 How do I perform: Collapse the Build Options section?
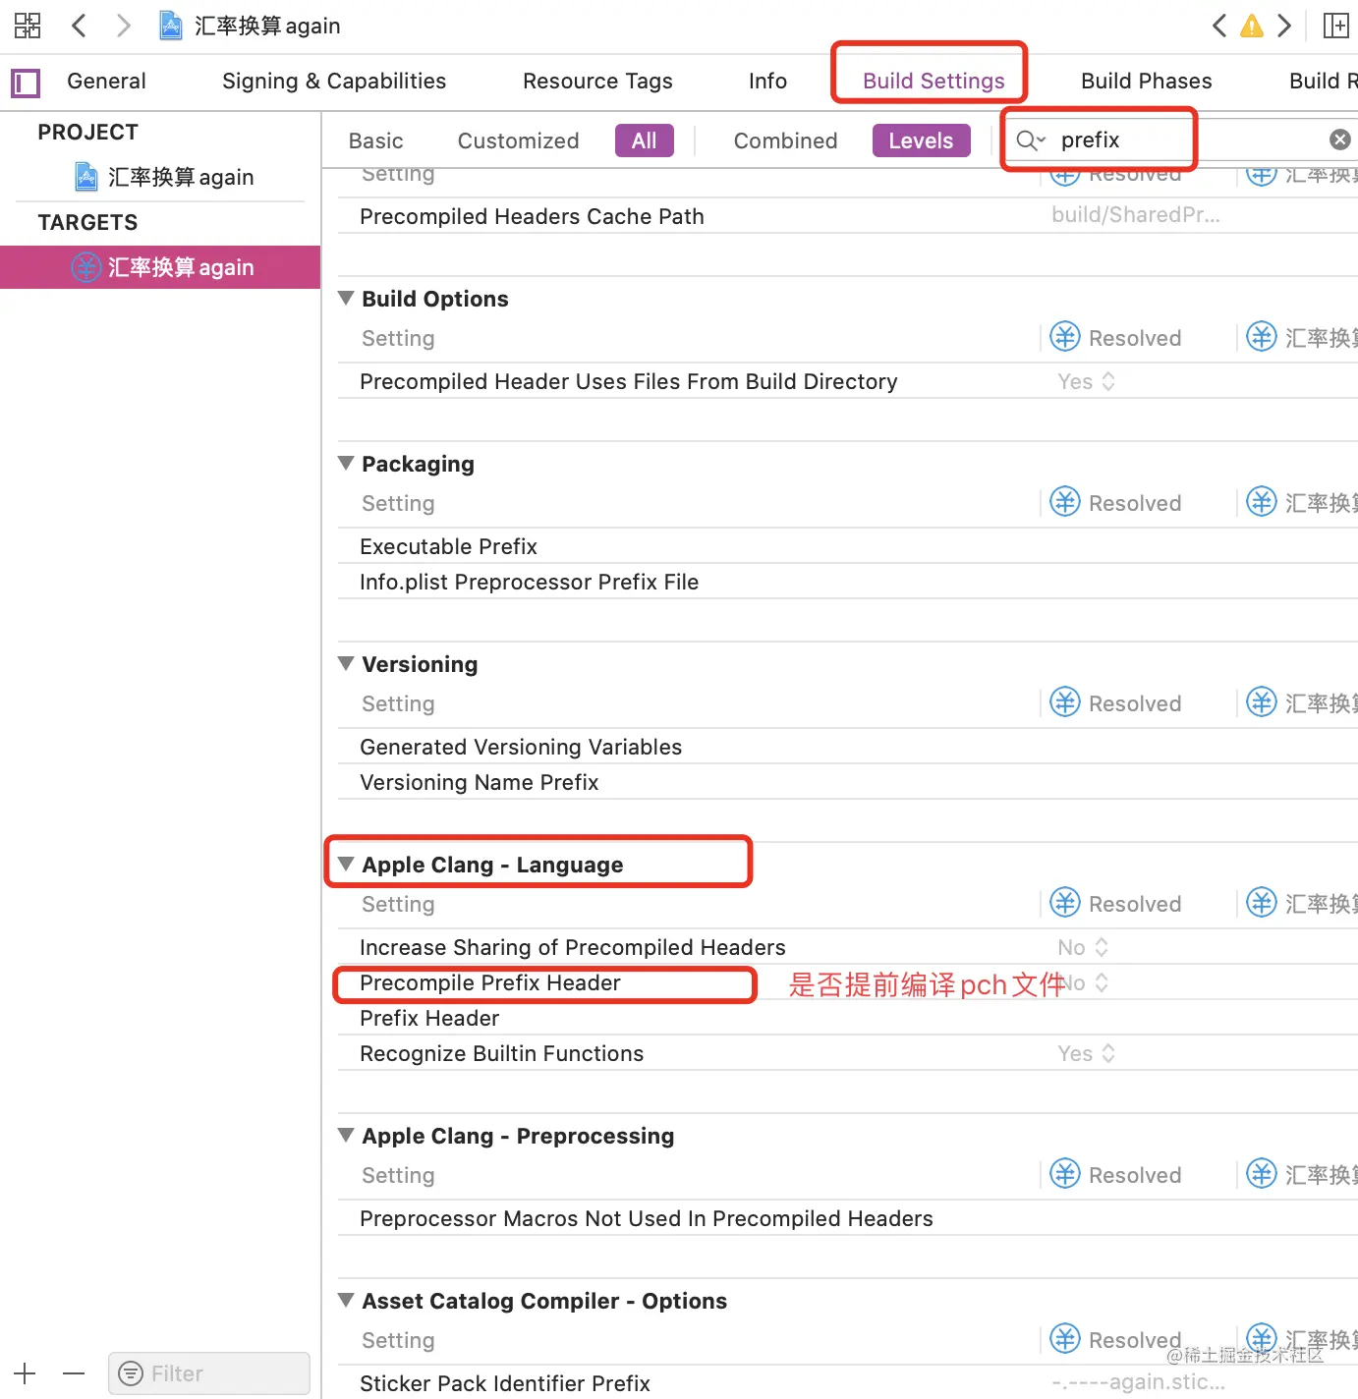coord(346,298)
